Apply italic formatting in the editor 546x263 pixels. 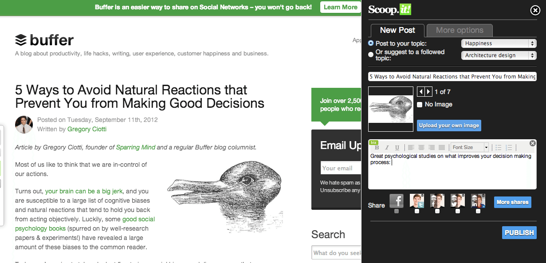point(387,148)
